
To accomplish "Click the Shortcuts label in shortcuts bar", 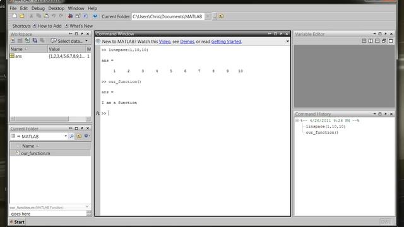I will tap(21, 26).
